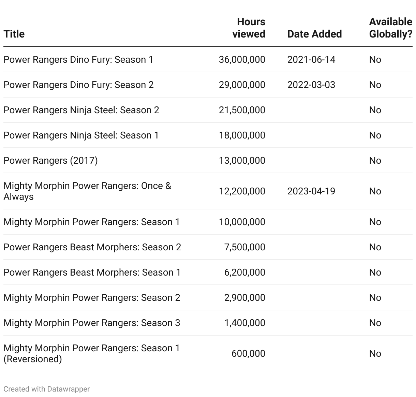
Task: Click Power Rangers Ninja Steel: Season 2 row
Action: [208, 110]
